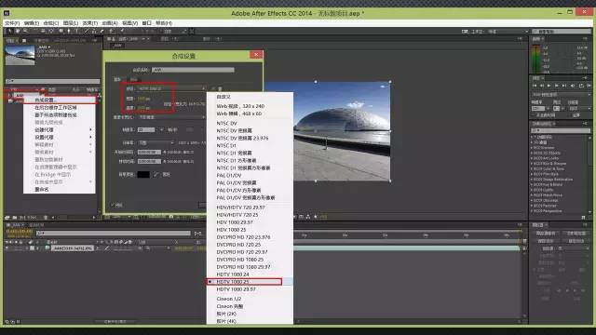Image resolution: width=596 pixels, height=335 pixels.
Task: Select the Zoom magnifier tool
Action: coord(25,31)
